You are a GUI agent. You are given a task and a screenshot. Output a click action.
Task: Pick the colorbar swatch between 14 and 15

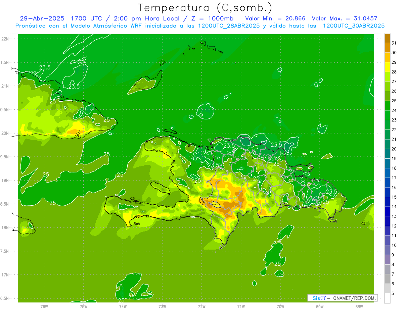pos(387,202)
